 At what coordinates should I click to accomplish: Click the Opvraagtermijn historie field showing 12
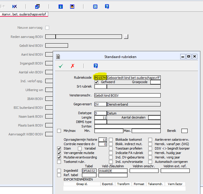click(x=103, y=140)
